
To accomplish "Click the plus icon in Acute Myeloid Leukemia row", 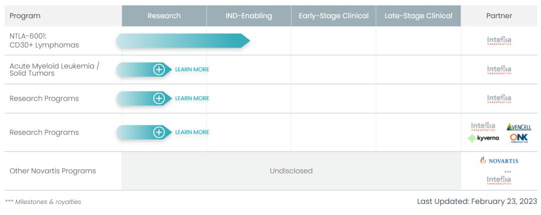I will [x=159, y=70].
